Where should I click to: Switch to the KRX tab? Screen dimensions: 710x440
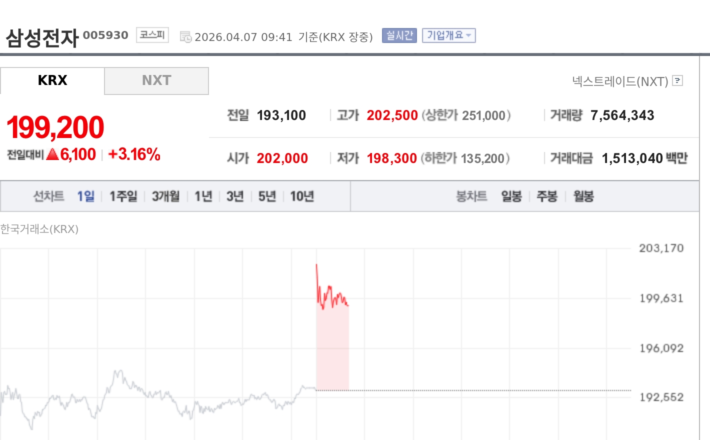(52, 80)
